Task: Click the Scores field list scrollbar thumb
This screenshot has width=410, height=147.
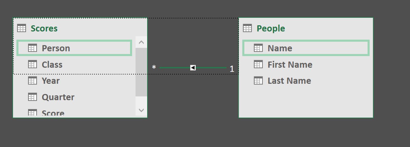Action: (x=141, y=72)
